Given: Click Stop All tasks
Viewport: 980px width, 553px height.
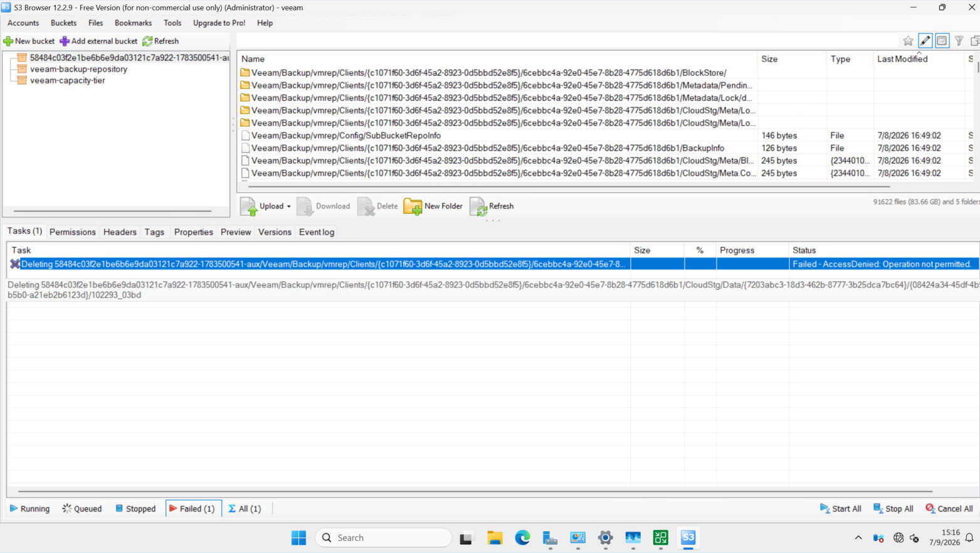Looking at the screenshot, I should pos(893,508).
